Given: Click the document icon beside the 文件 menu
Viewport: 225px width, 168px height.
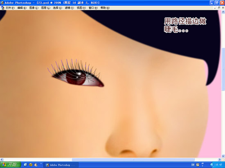Looking at the screenshot, I should pos(2,8).
